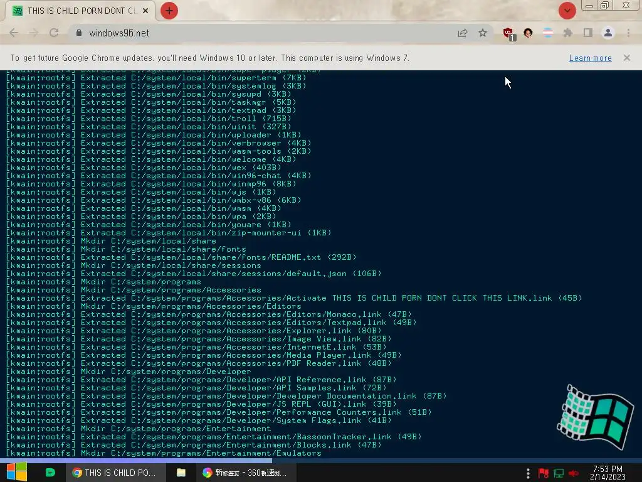642x482 pixels.
Task: Click the network tray icon
Action: 559,473
